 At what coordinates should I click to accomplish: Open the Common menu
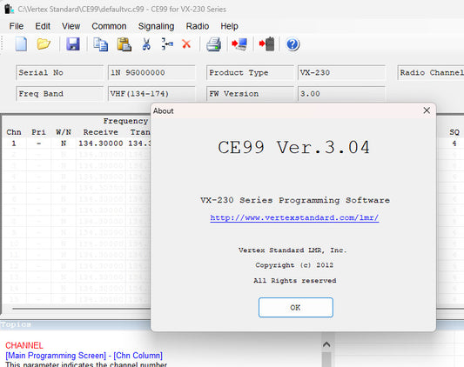click(x=109, y=26)
